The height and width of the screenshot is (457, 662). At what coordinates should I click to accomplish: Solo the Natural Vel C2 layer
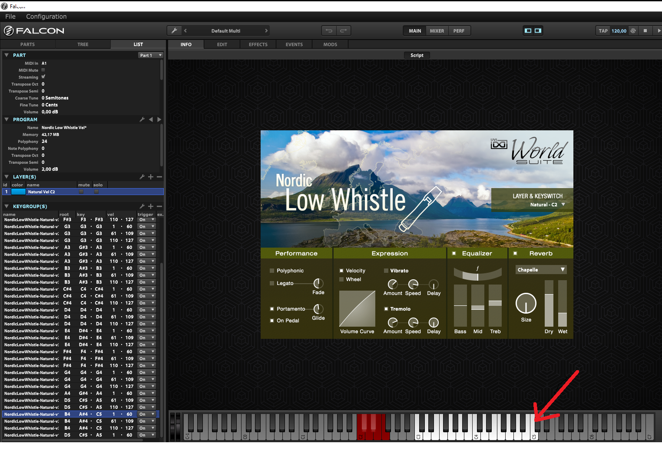pyautogui.click(x=96, y=192)
